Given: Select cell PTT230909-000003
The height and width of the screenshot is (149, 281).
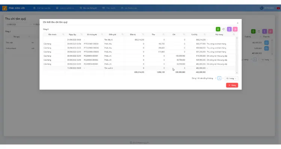Looking at the screenshot, I should pos(91,52).
